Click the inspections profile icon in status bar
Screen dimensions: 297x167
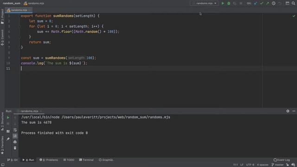click(293, 165)
